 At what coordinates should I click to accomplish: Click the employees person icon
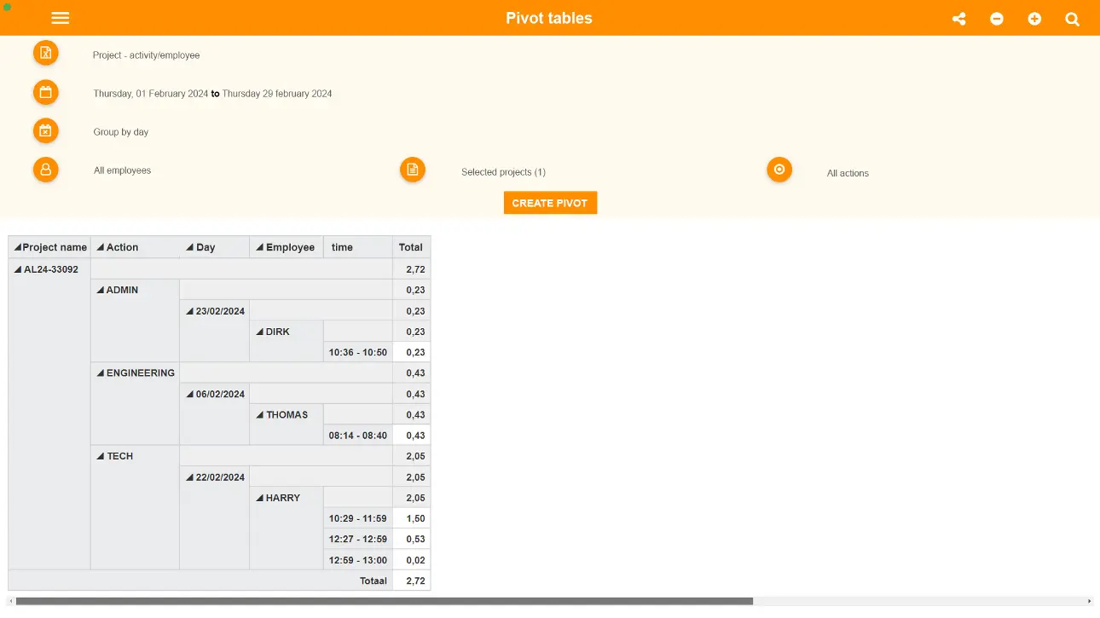click(46, 170)
